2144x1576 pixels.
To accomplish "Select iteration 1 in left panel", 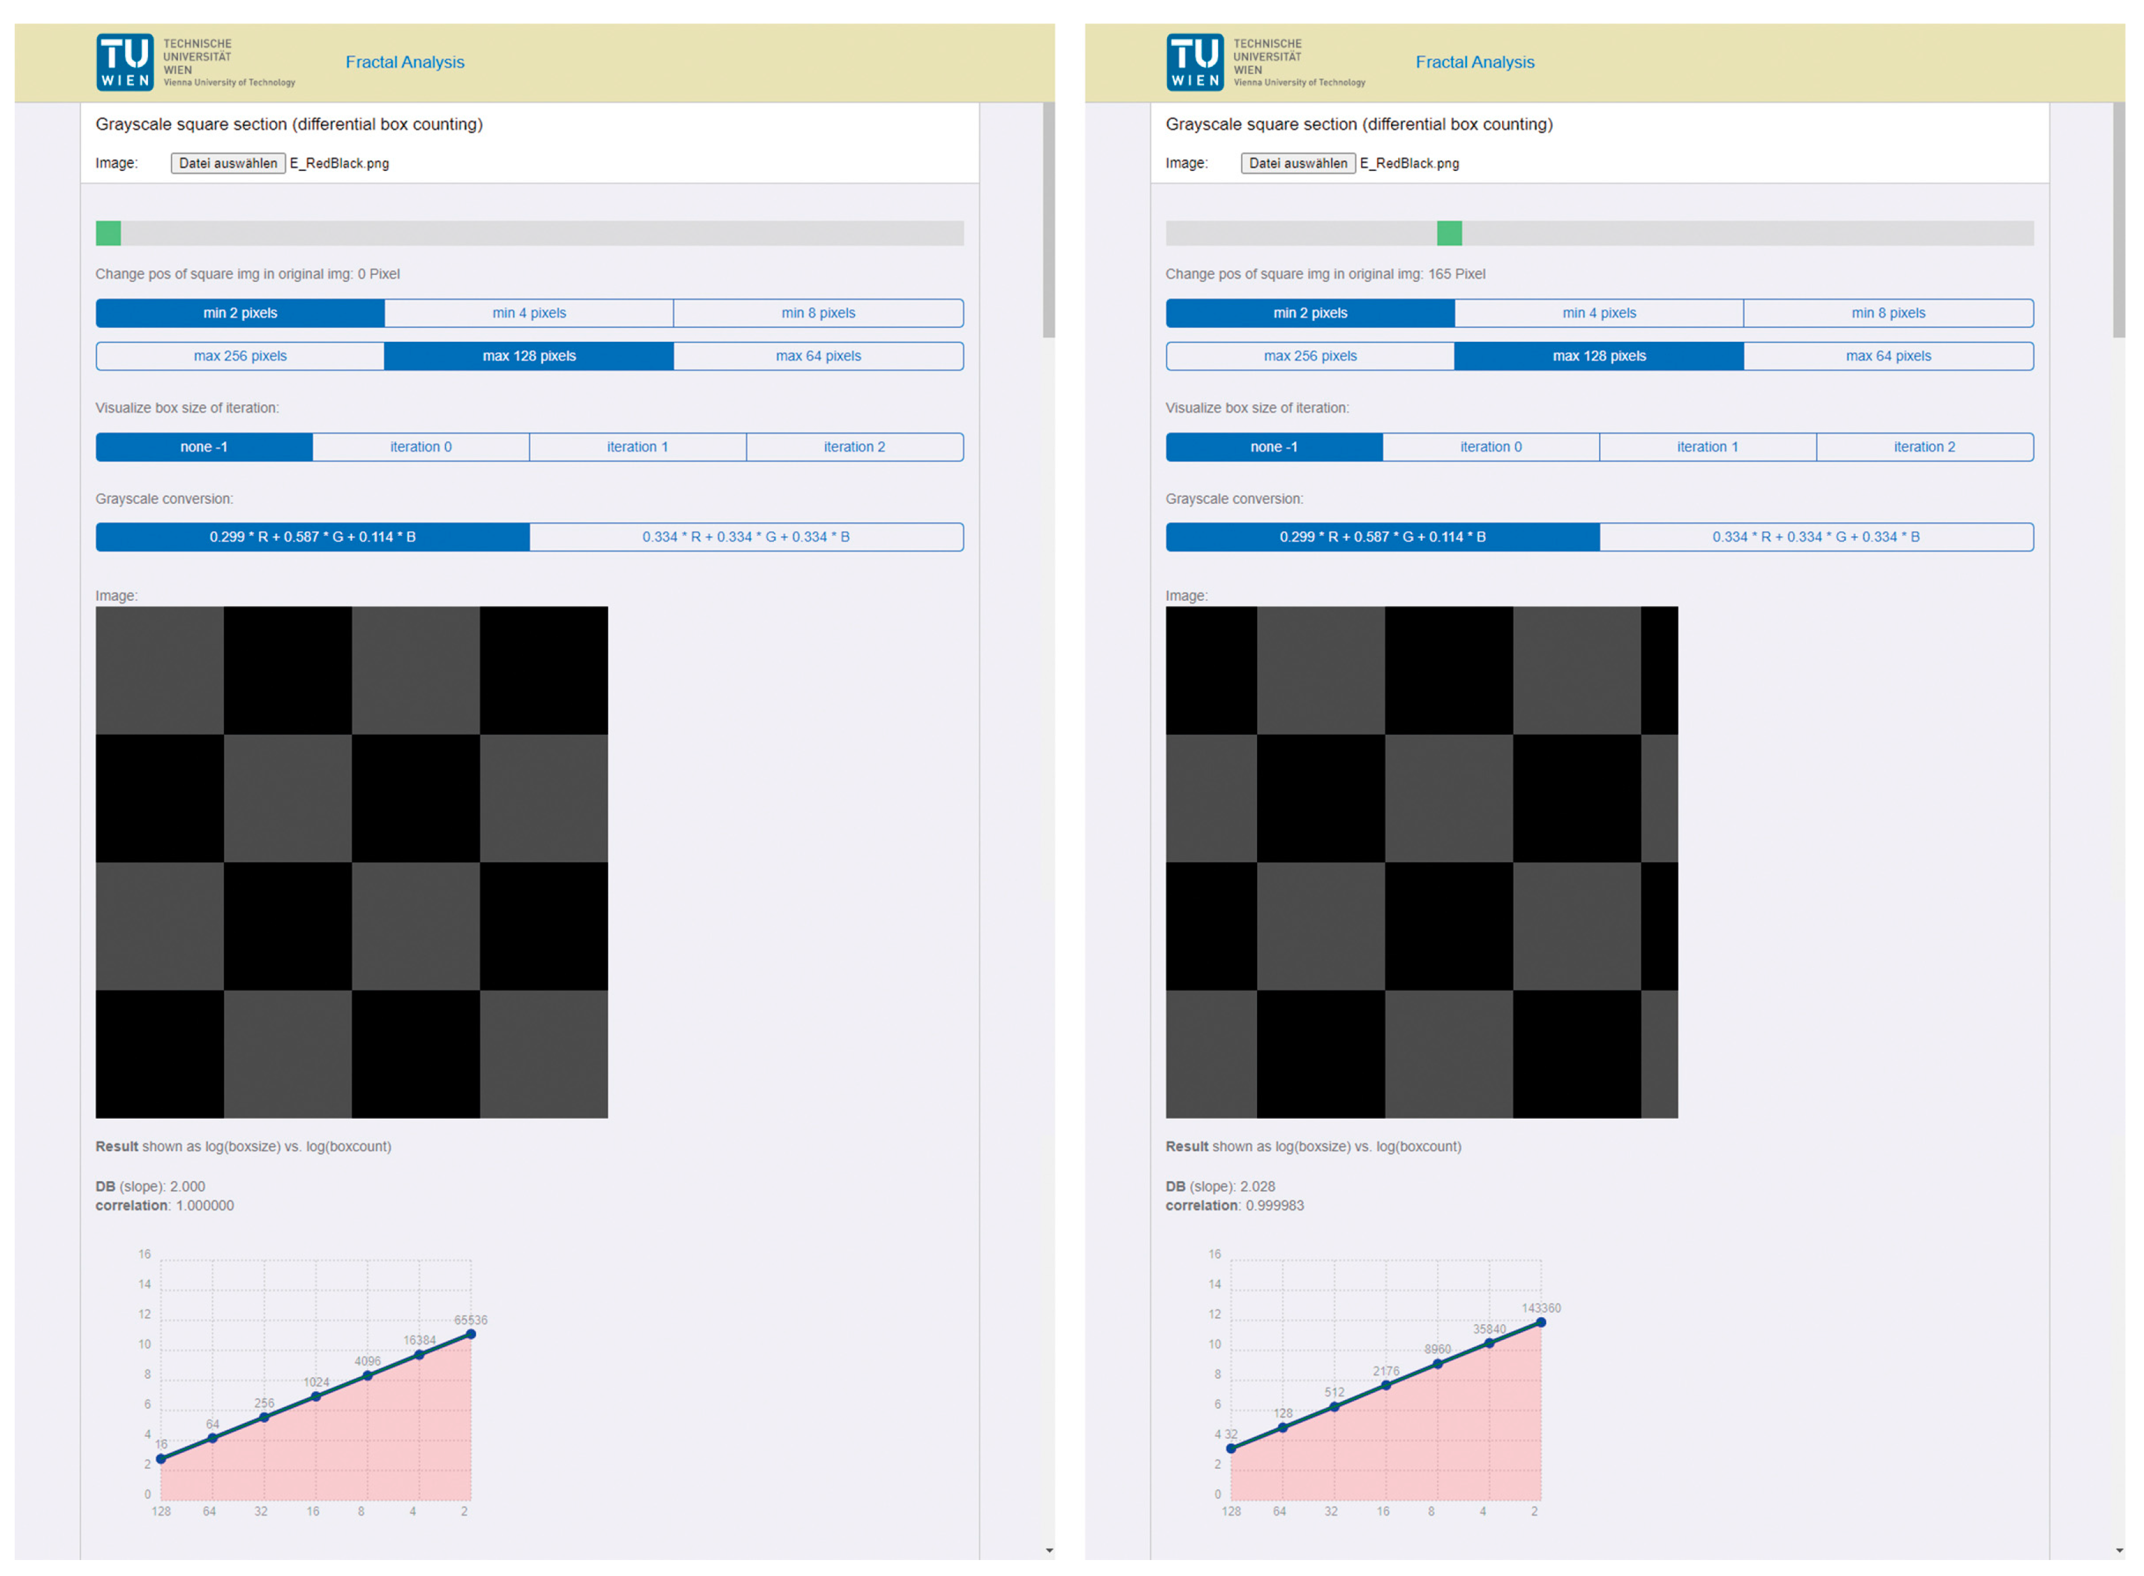I will pyautogui.click(x=637, y=446).
